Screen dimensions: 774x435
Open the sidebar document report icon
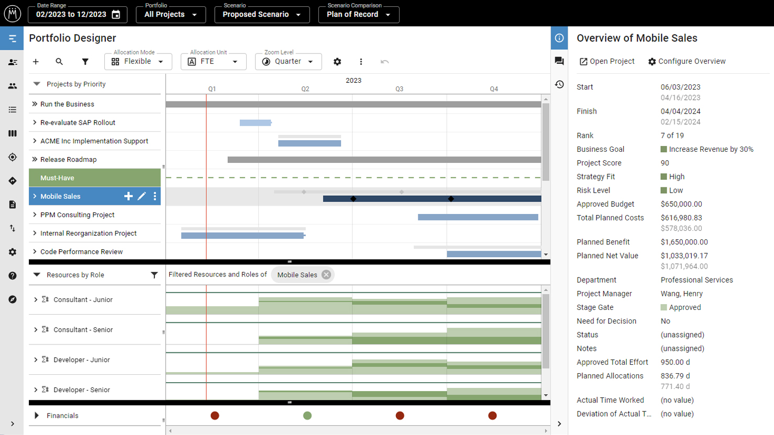(13, 205)
